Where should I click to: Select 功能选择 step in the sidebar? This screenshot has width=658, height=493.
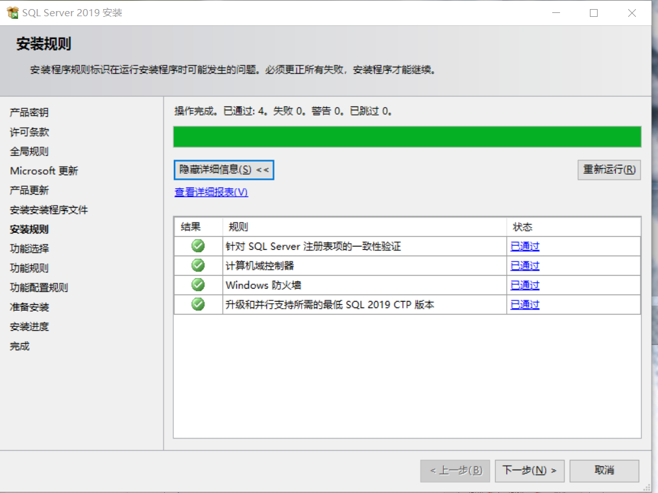(29, 249)
